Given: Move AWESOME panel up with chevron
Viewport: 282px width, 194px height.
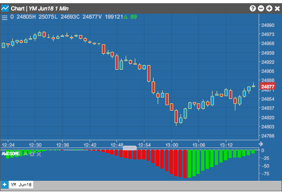Looking at the screenshot, I should tap(25, 153).
